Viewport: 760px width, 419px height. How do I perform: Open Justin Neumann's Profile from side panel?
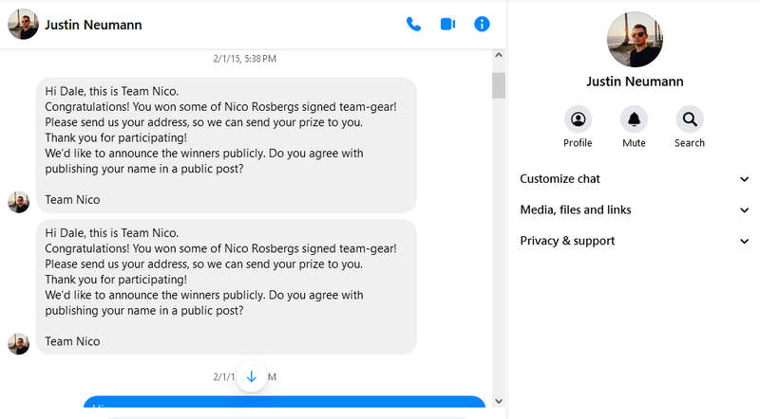[x=578, y=119]
